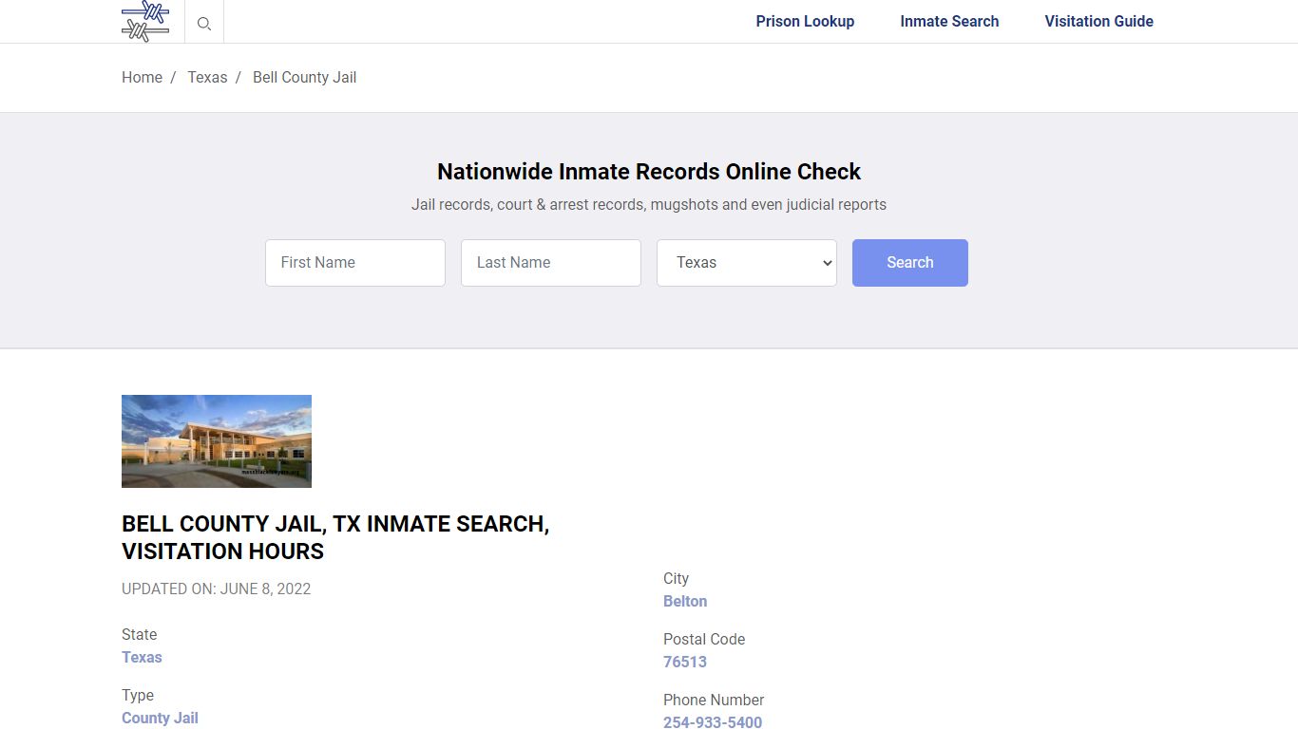Navigate to Home breadcrumb
This screenshot has height=729, width=1298.
[x=142, y=77]
